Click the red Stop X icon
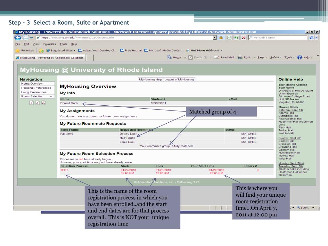328x246 pixels. 244,38
